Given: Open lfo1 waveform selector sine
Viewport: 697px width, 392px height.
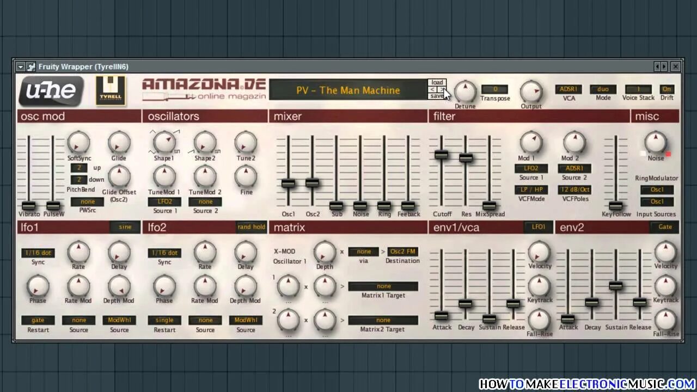Looking at the screenshot, I should [125, 227].
